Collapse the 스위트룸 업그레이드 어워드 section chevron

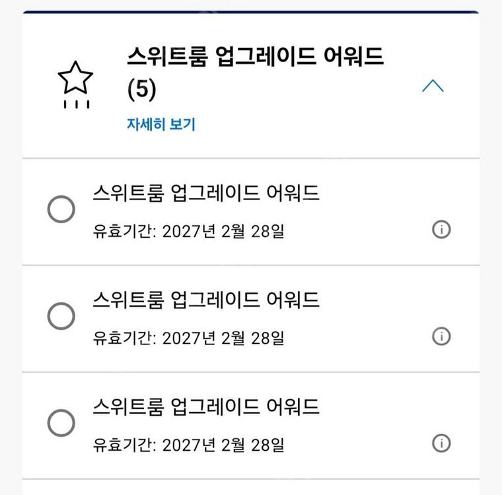(x=433, y=86)
